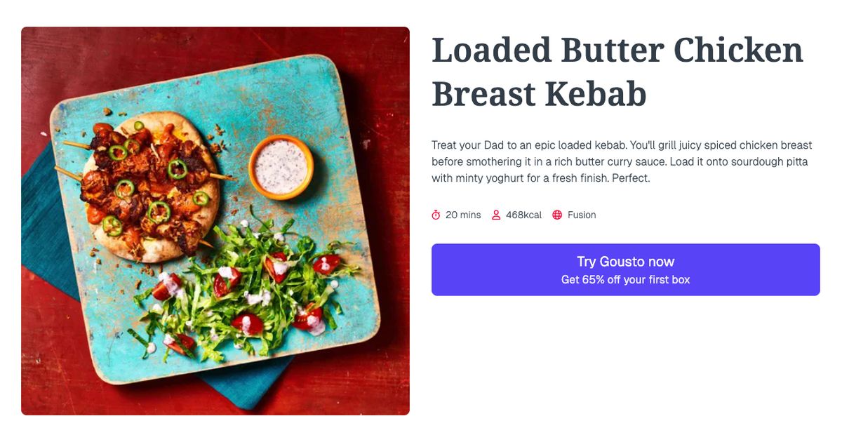Select the purple call-to-action banner
The width and height of the screenshot is (842, 442).
point(625,269)
